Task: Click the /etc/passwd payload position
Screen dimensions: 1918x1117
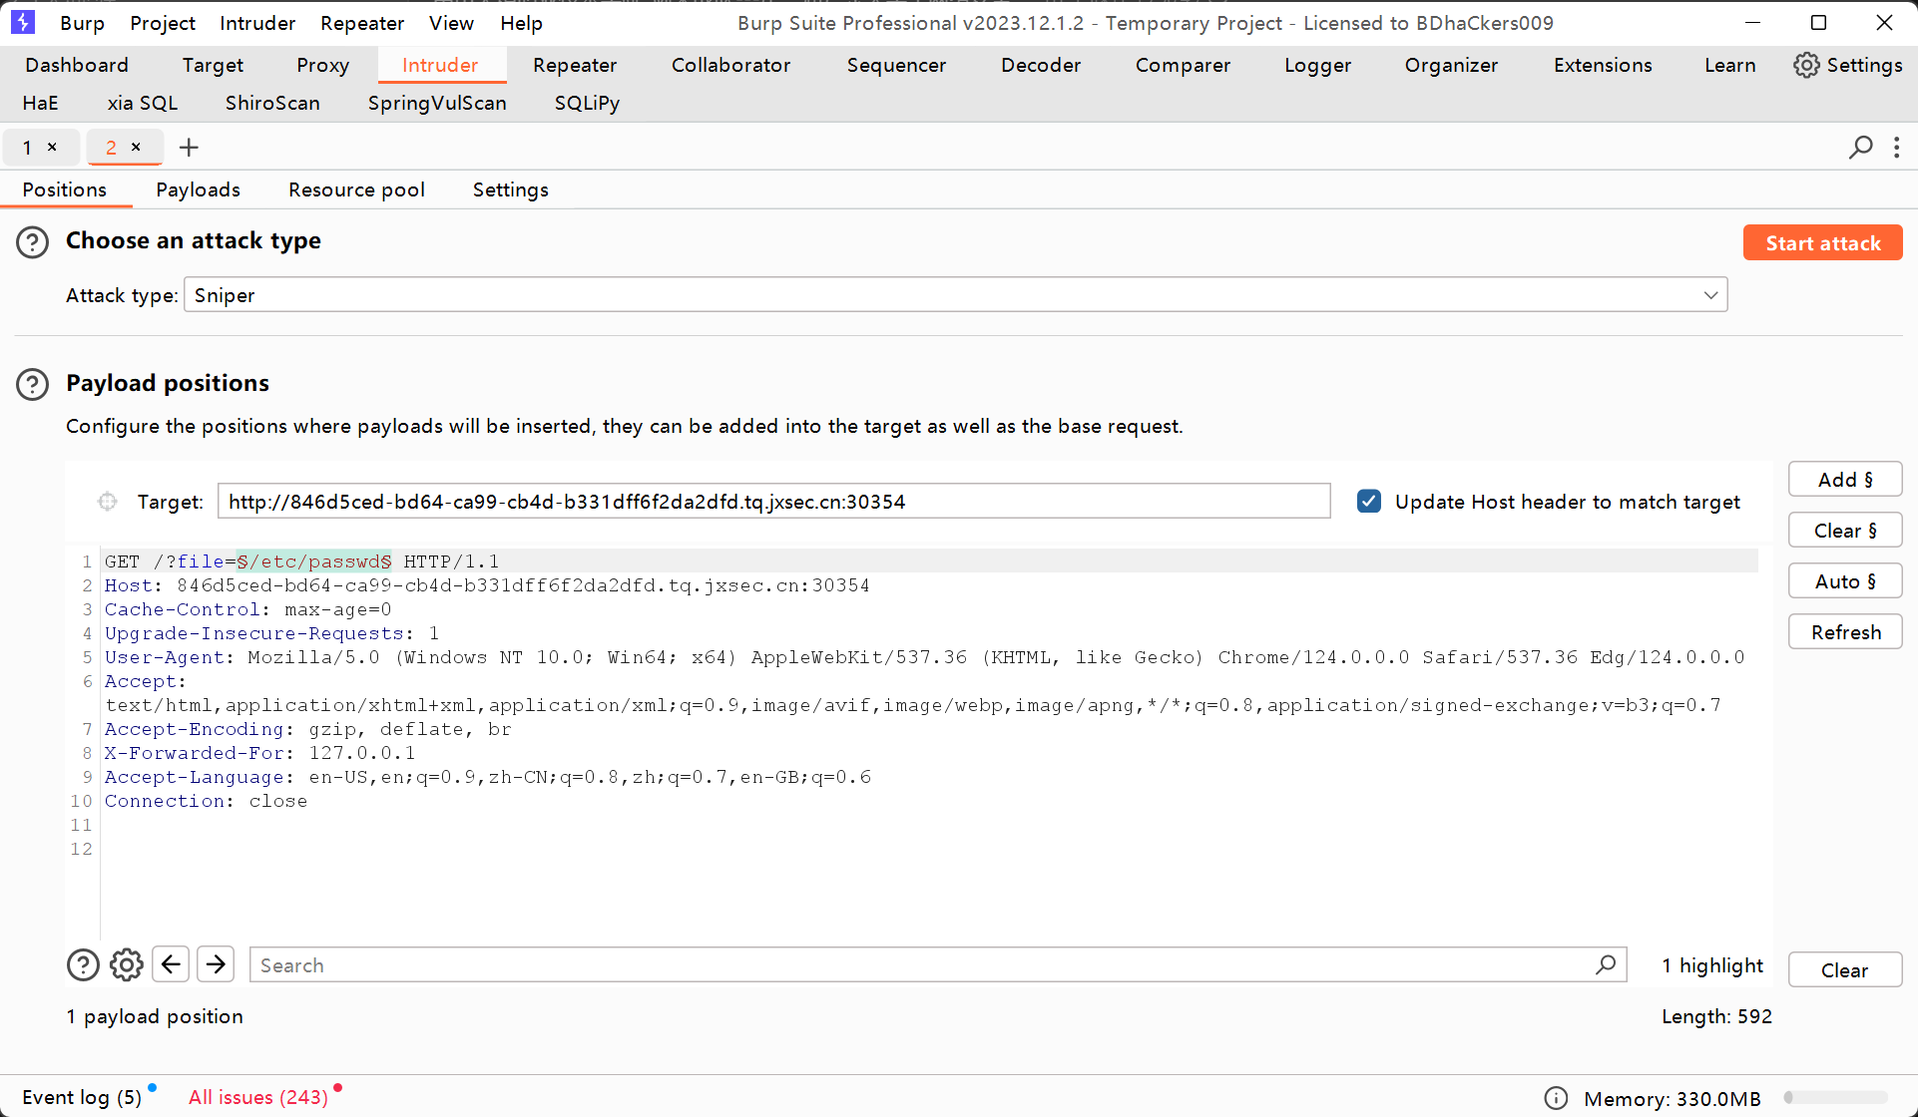Action: [x=314, y=561]
